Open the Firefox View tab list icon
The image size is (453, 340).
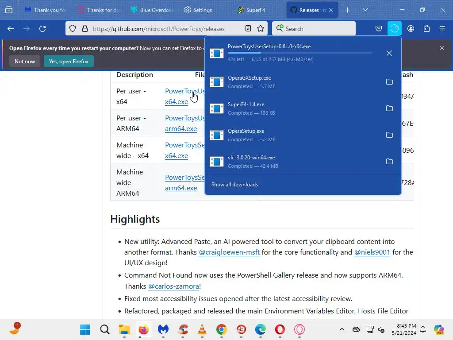click(x=9, y=10)
